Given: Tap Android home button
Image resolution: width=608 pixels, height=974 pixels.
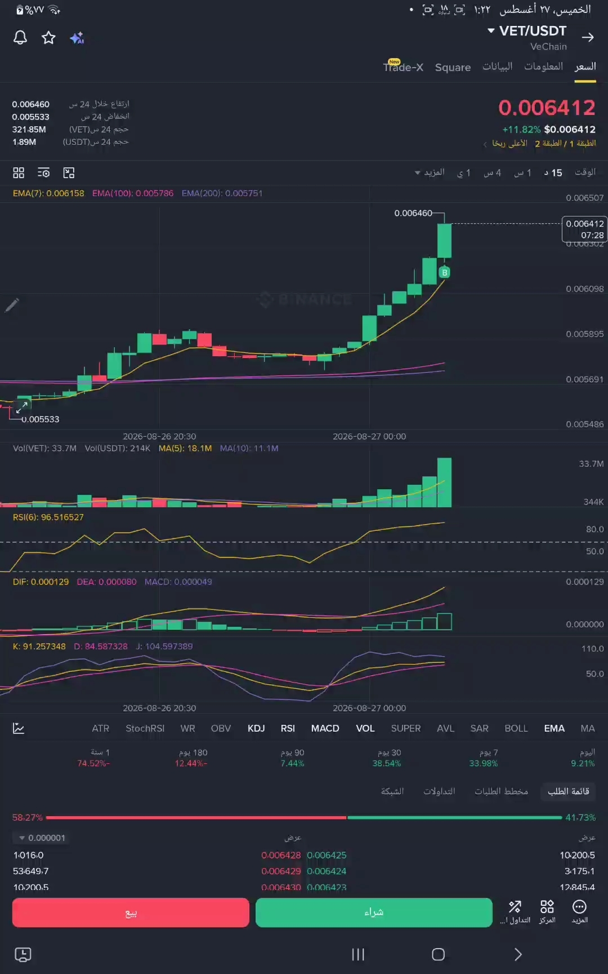Looking at the screenshot, I should [x=439, y=954].
